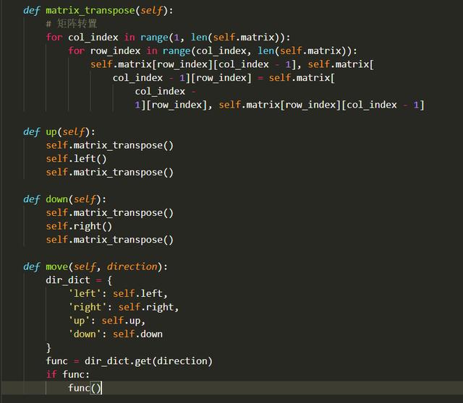Click 'def matrix_transpose(self):' definition line
The height and width of the screenshot is (403, 463).
tap(98, 11)
